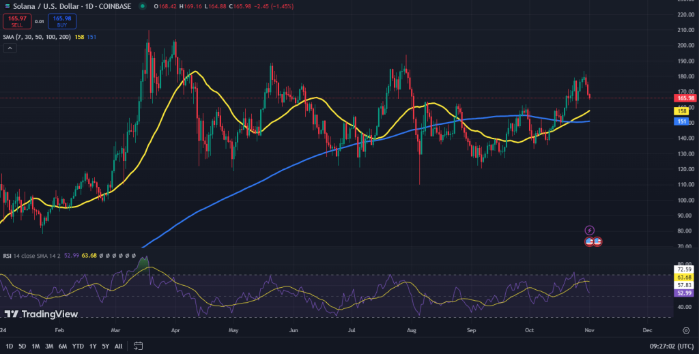The image size is (699, 354).
Task: Click the second US flag economic event marker
Action: (598, 241)
